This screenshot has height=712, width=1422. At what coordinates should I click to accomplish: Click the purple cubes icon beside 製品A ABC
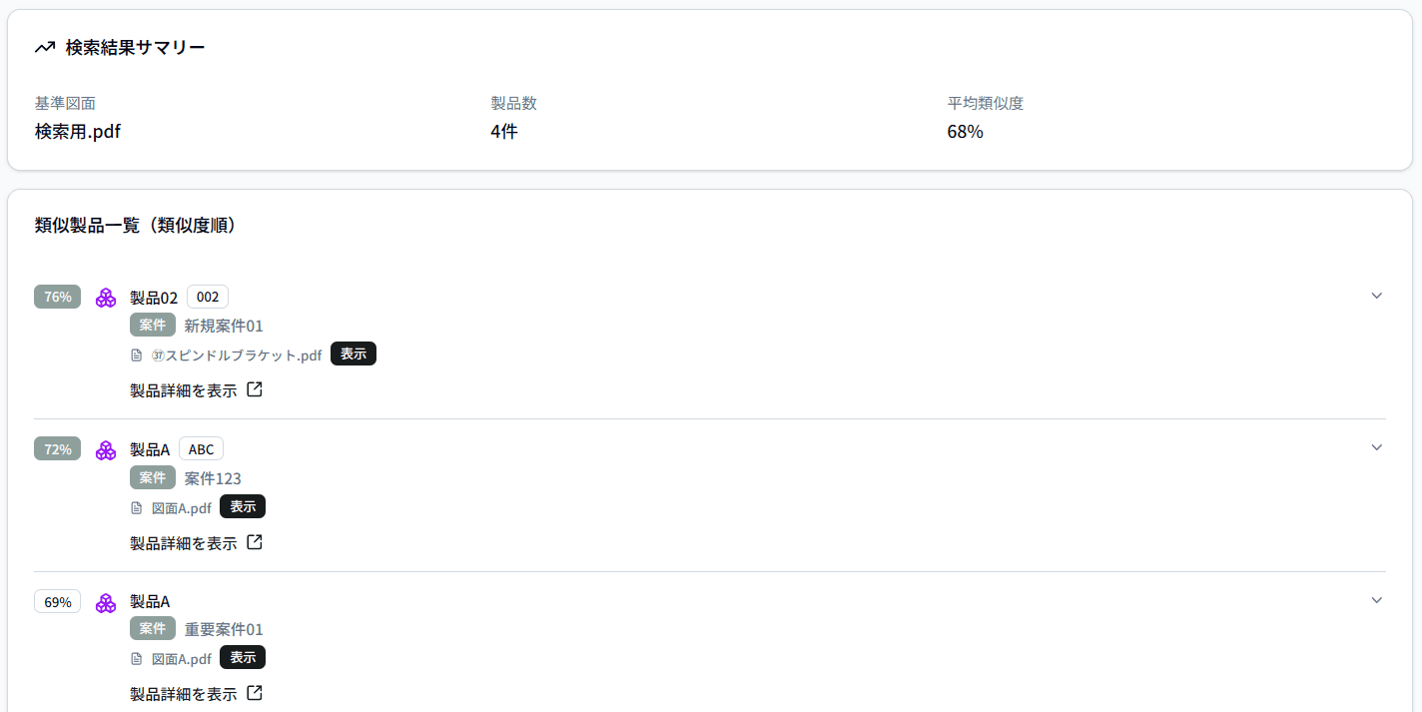pyautogui.click(x=106, y=450)
